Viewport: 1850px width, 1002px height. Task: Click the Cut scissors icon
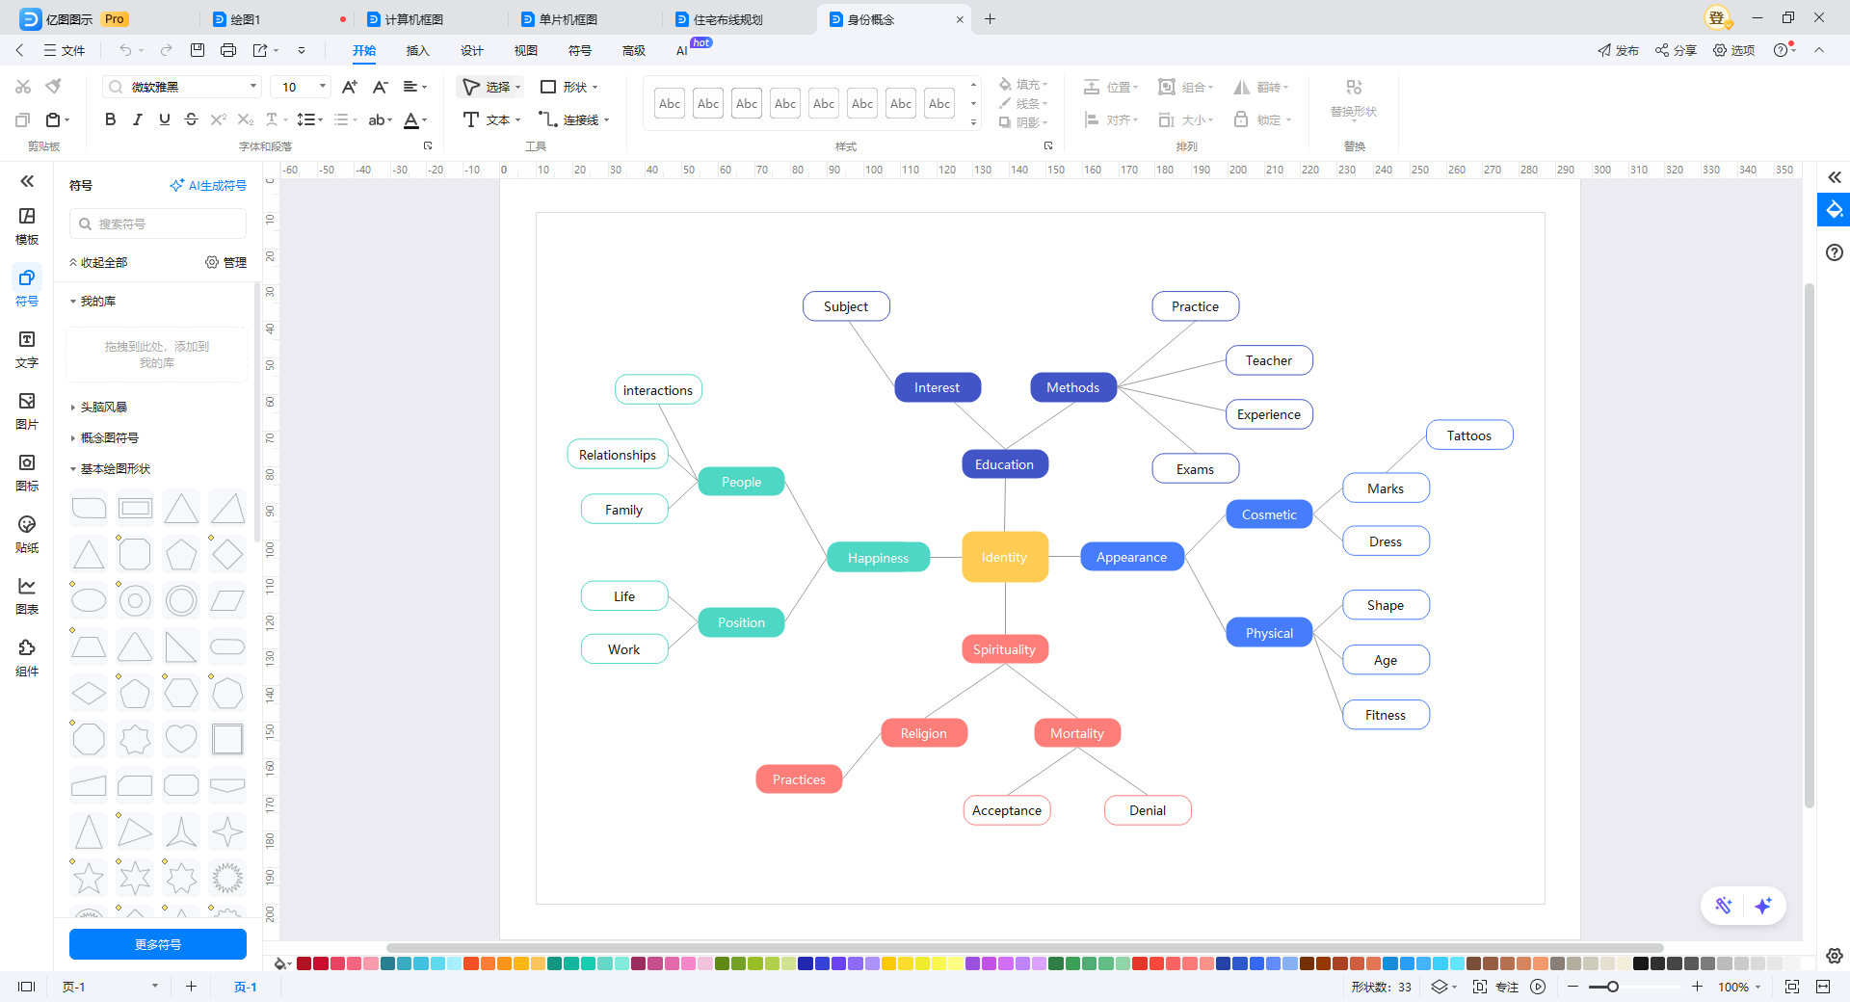(23, 87)
